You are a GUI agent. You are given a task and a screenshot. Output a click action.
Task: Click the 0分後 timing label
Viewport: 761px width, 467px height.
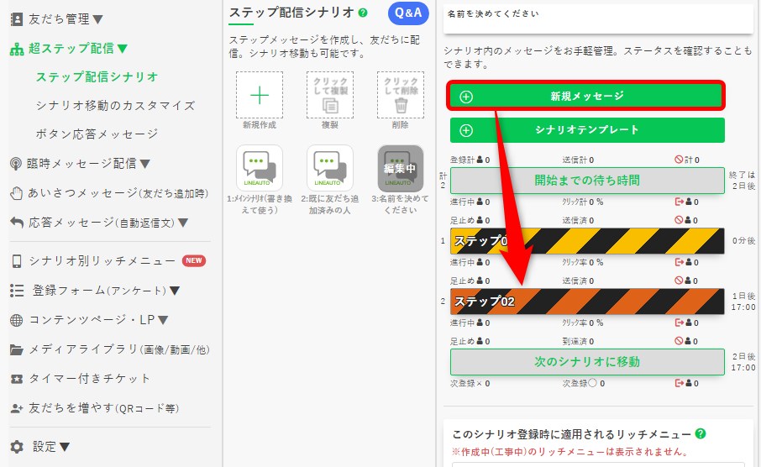(743, 241)
